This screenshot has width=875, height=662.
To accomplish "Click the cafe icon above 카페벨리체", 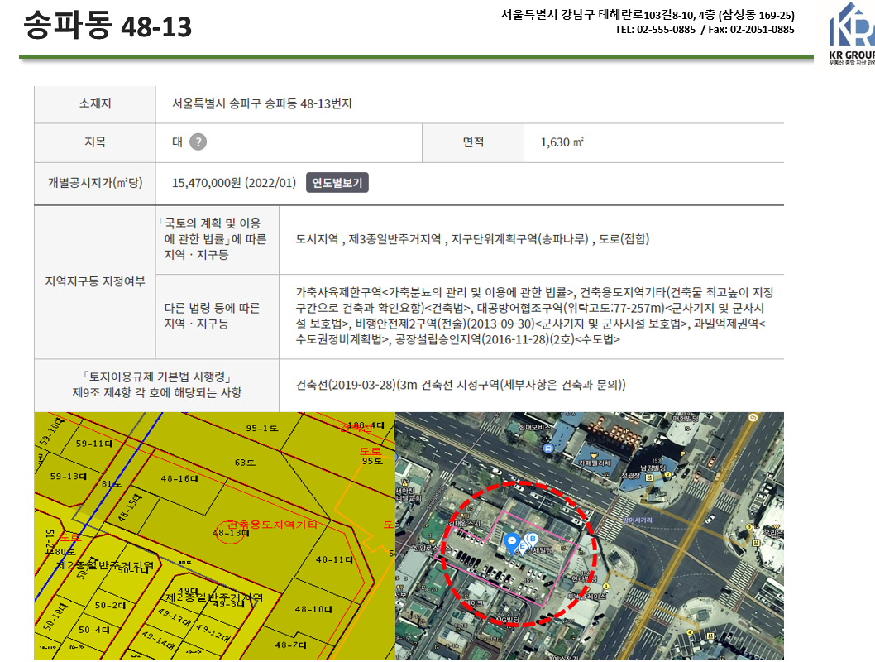I will click(x=593, y=454).
